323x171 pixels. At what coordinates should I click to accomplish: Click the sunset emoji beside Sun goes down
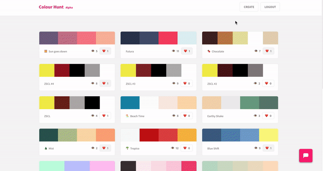click(x=46, y=51)
